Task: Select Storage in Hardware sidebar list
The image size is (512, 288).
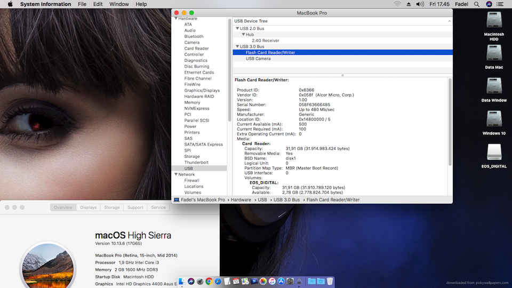Action: pyautogui.click(x=191, y=156)
